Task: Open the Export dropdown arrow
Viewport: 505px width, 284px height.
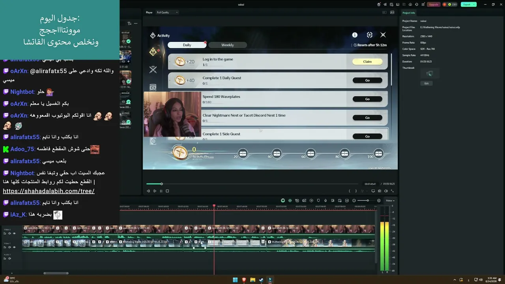Action: point(474,4)
